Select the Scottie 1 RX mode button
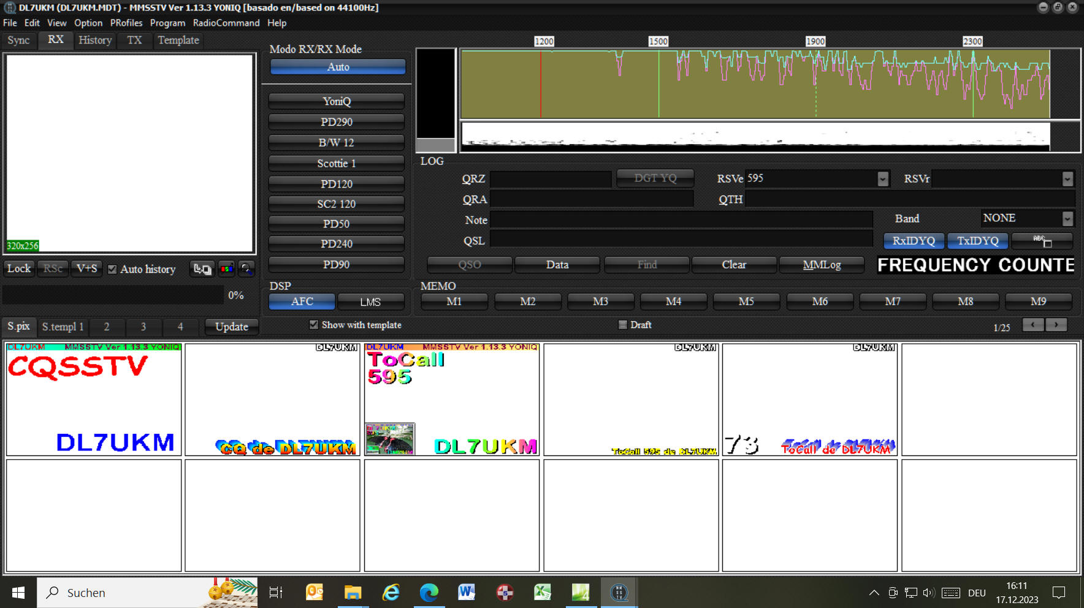Viewport: 1084px width, 608px height. click(x=336, y=163)
